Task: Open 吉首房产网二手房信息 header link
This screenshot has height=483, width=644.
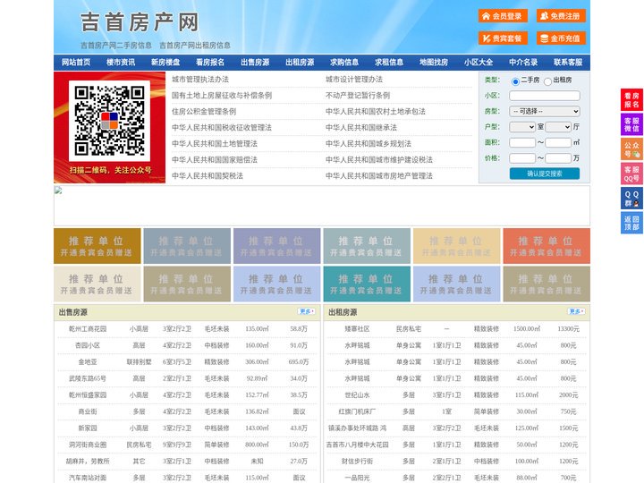Action: pos(116,46)
